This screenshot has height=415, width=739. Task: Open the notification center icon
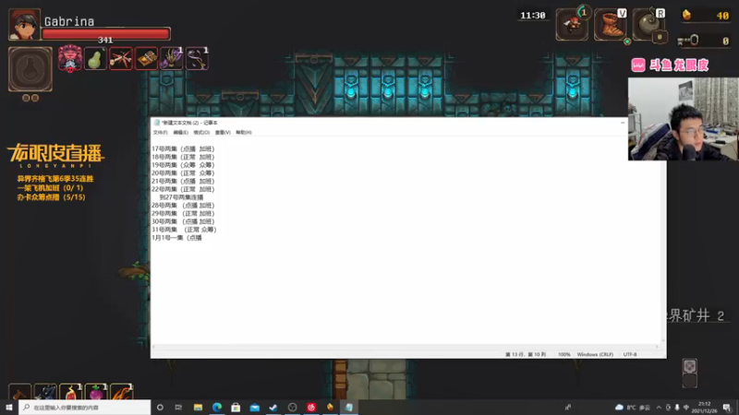pos(727,408)
